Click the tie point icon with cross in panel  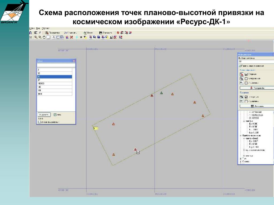[242, 97]
